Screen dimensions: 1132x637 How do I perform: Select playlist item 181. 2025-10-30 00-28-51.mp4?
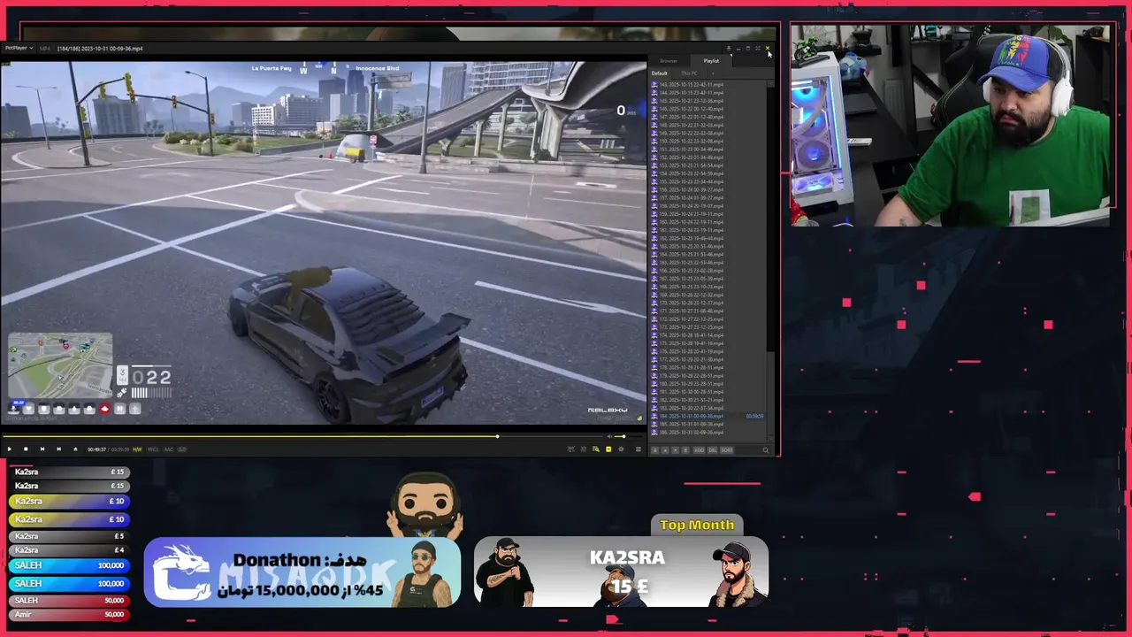[708, 391]
